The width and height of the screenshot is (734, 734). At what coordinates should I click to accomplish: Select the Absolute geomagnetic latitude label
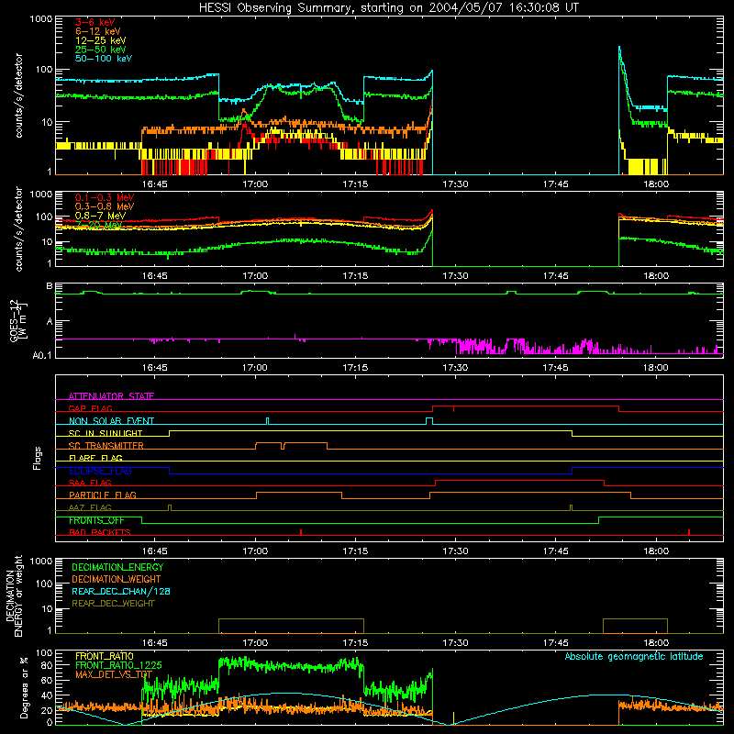[634, 656]
